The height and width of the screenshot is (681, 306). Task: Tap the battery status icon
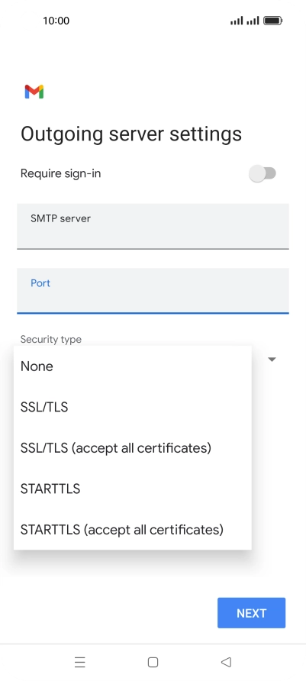click(x=273, y=21)
